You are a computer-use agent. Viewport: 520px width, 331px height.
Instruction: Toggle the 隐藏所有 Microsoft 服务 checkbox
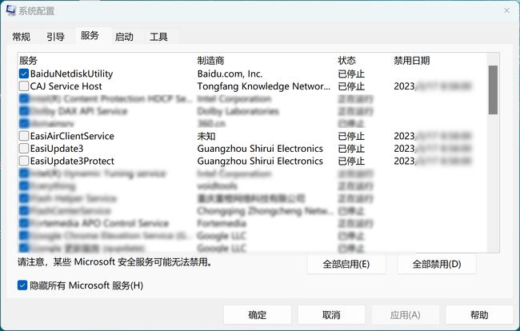click(22, 285)
